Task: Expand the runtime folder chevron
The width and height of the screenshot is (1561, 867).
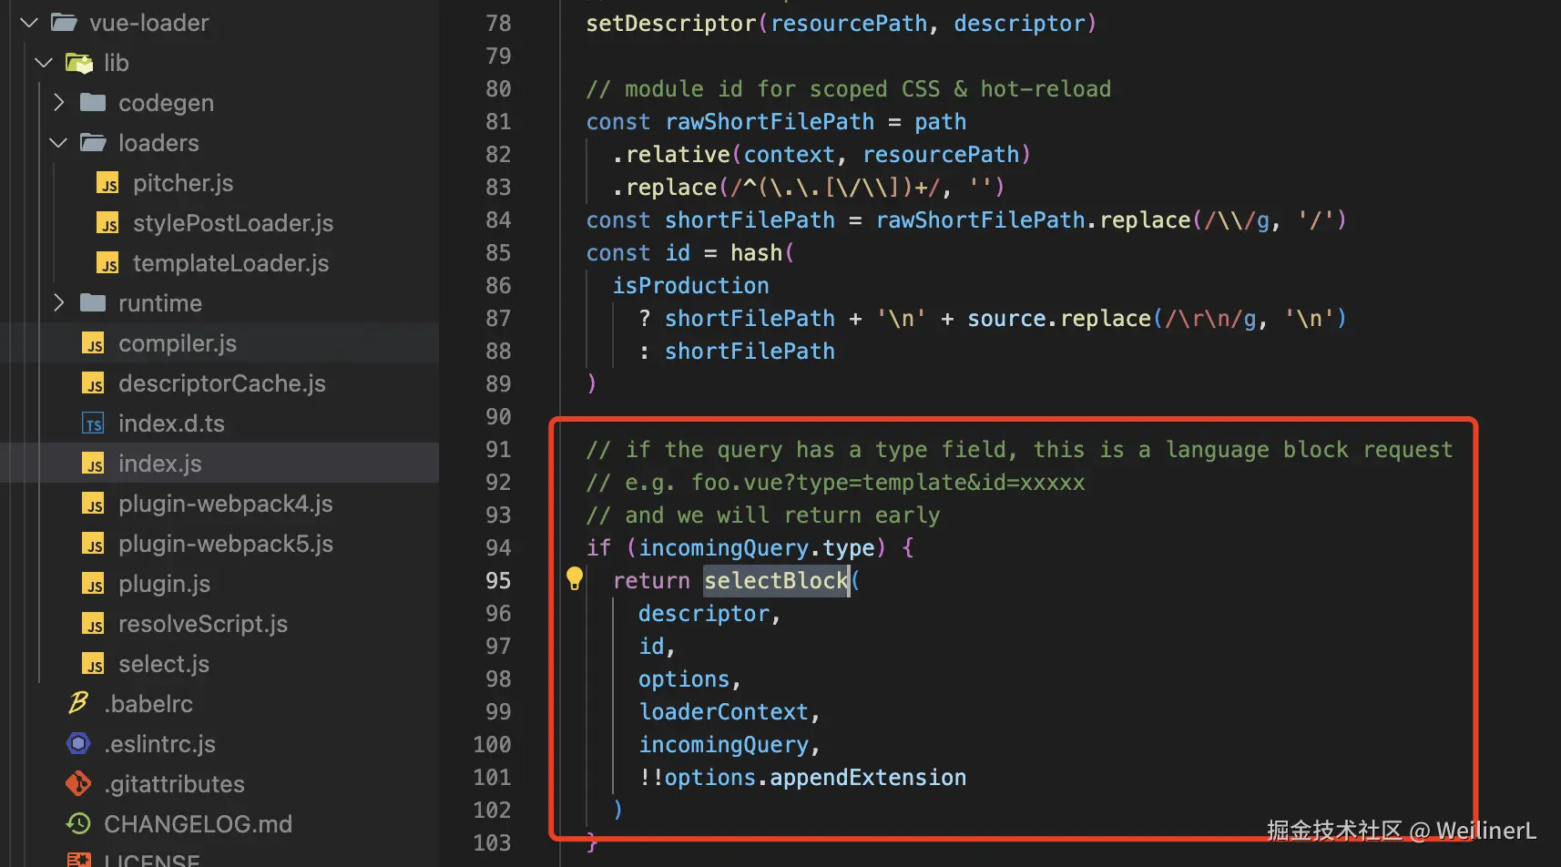Action: (58, 302)
